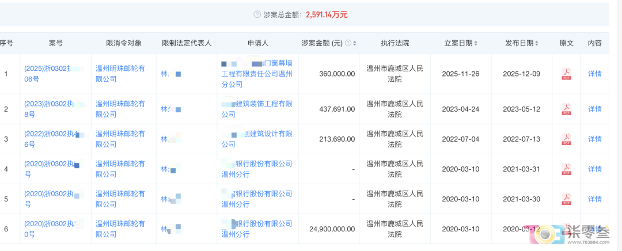Open applicant 建筑设计有限公司 link
The image size is (622, 251).
257,139
